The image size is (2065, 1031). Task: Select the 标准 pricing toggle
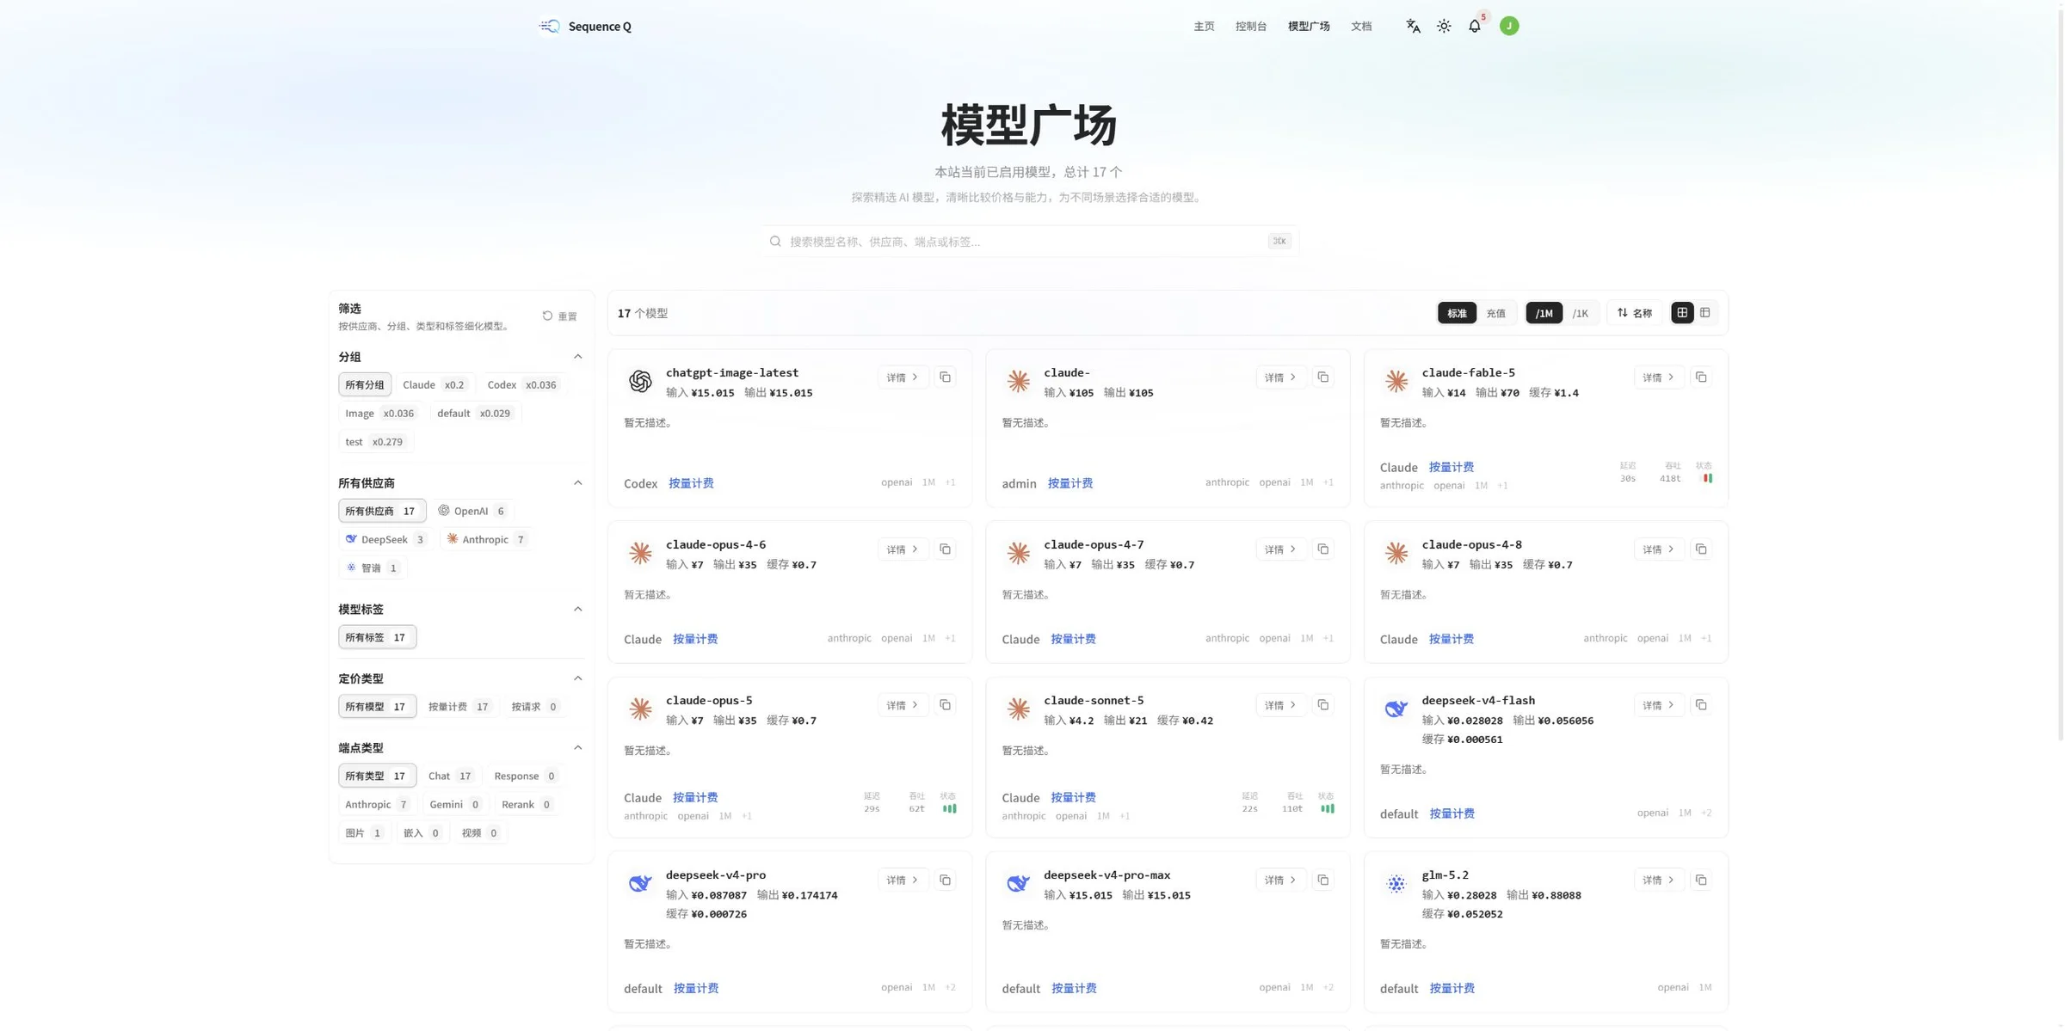click(1457, 313)
